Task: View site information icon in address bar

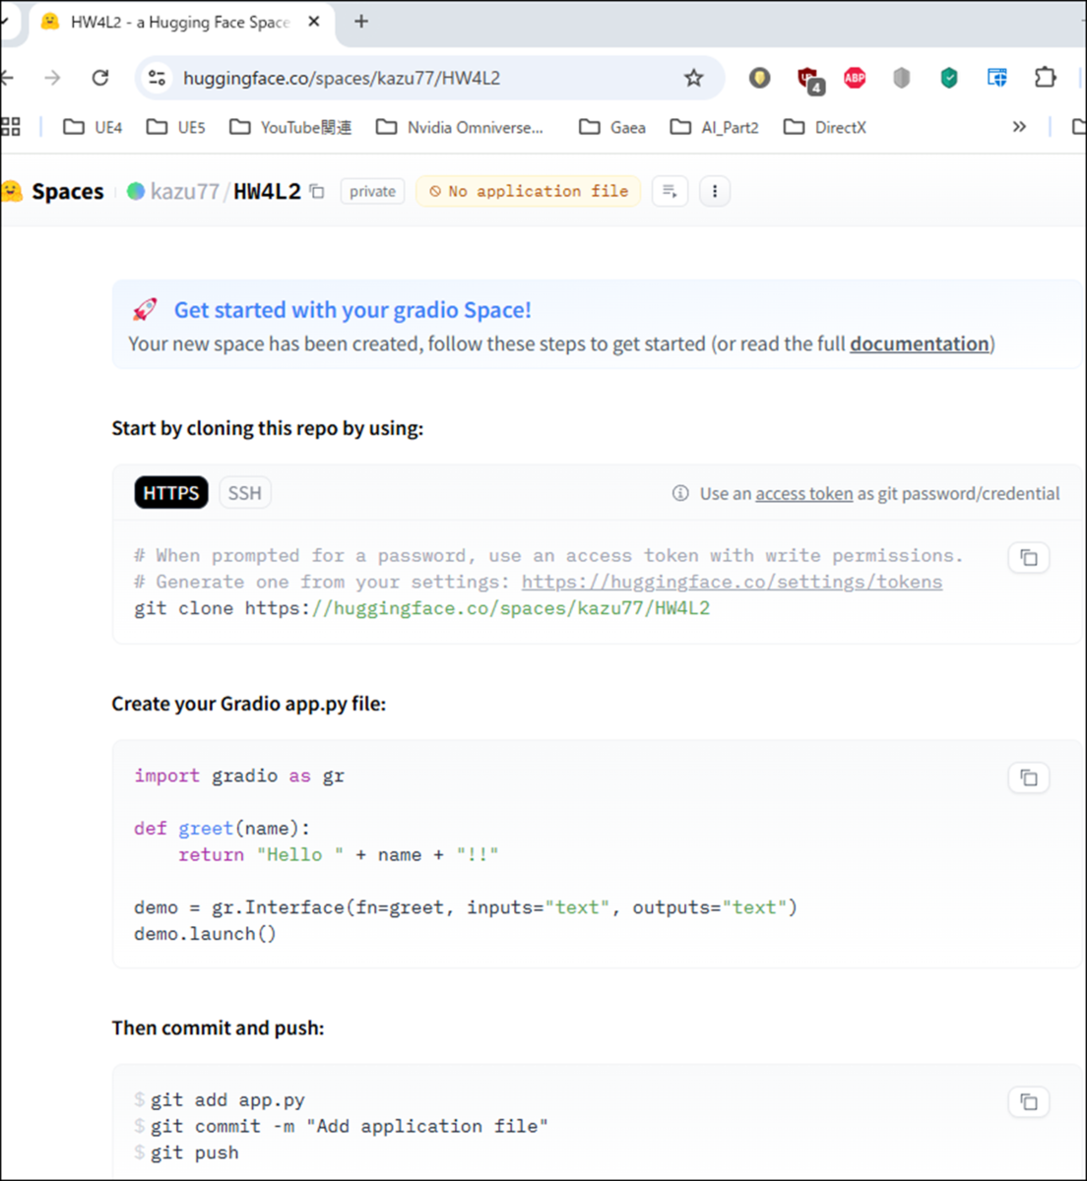Action: [x=157, y=78]
